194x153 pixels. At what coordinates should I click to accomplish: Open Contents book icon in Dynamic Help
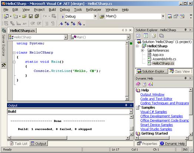coord(138,84)
